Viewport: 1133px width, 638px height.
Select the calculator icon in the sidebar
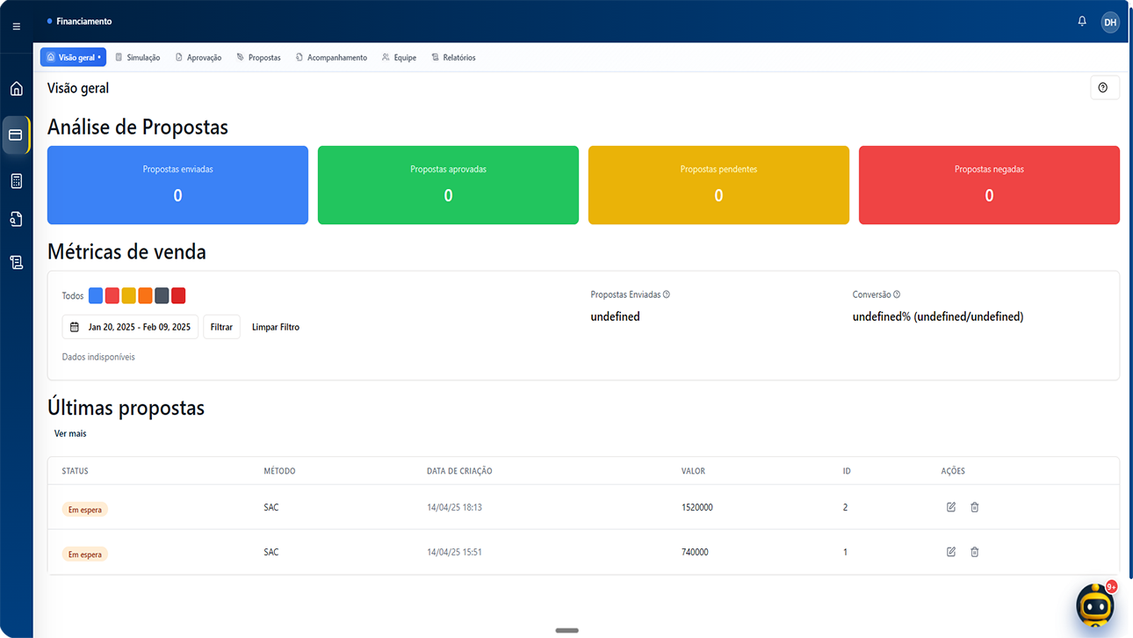[x=16, y=180]
